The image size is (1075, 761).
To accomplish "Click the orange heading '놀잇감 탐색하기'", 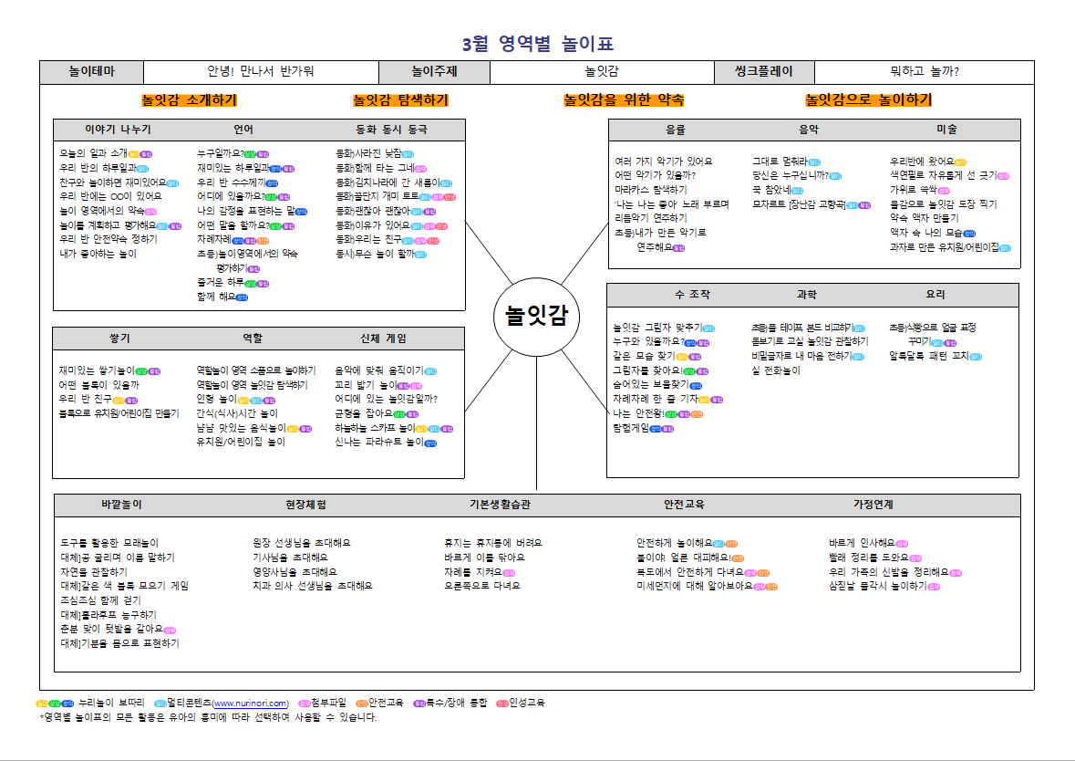I will click(x=400, y=100).
